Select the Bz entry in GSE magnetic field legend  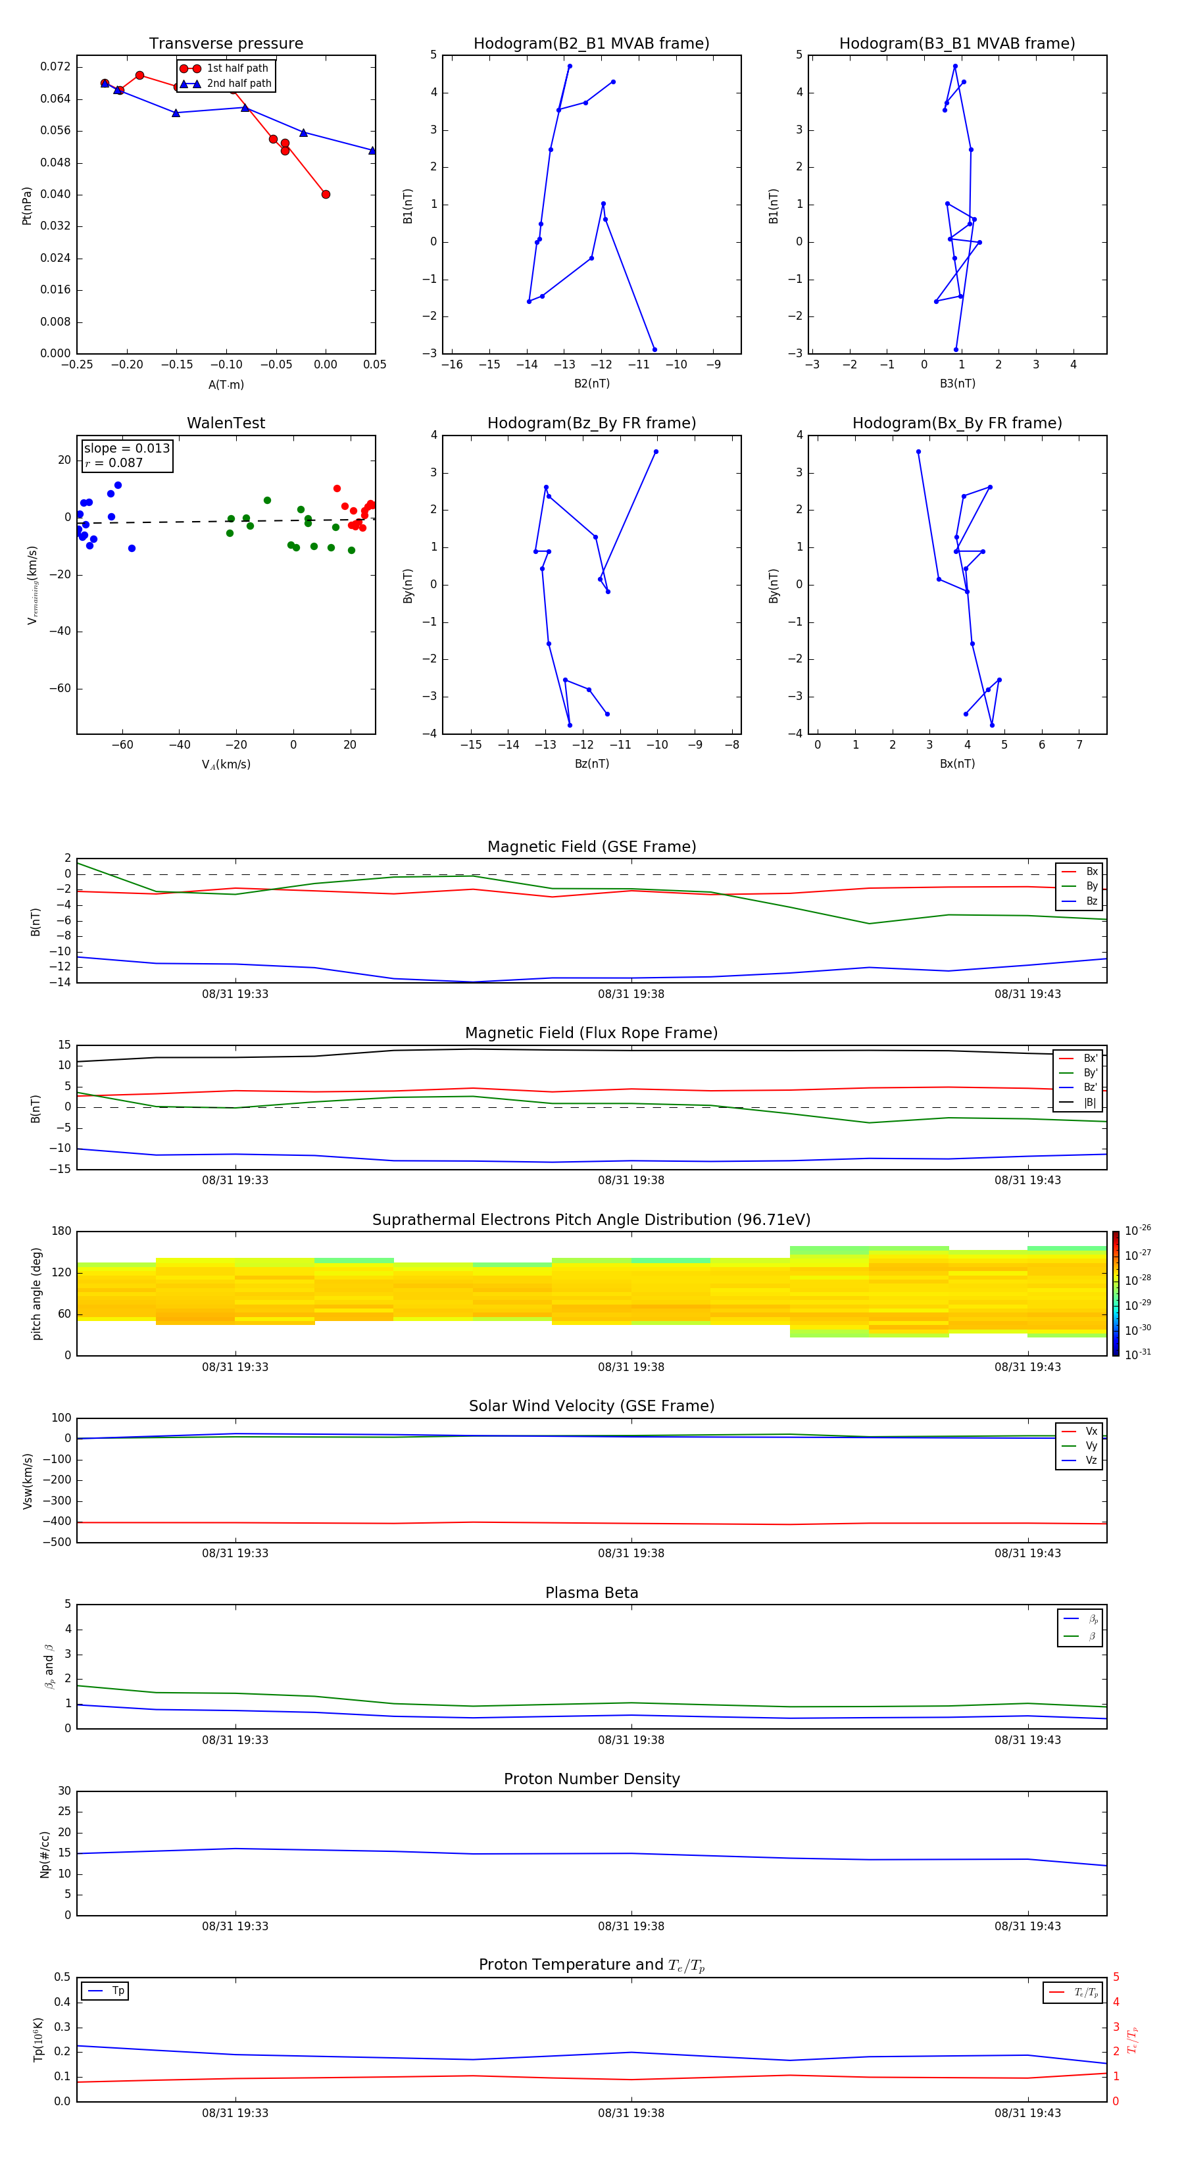click(1079, 901)
